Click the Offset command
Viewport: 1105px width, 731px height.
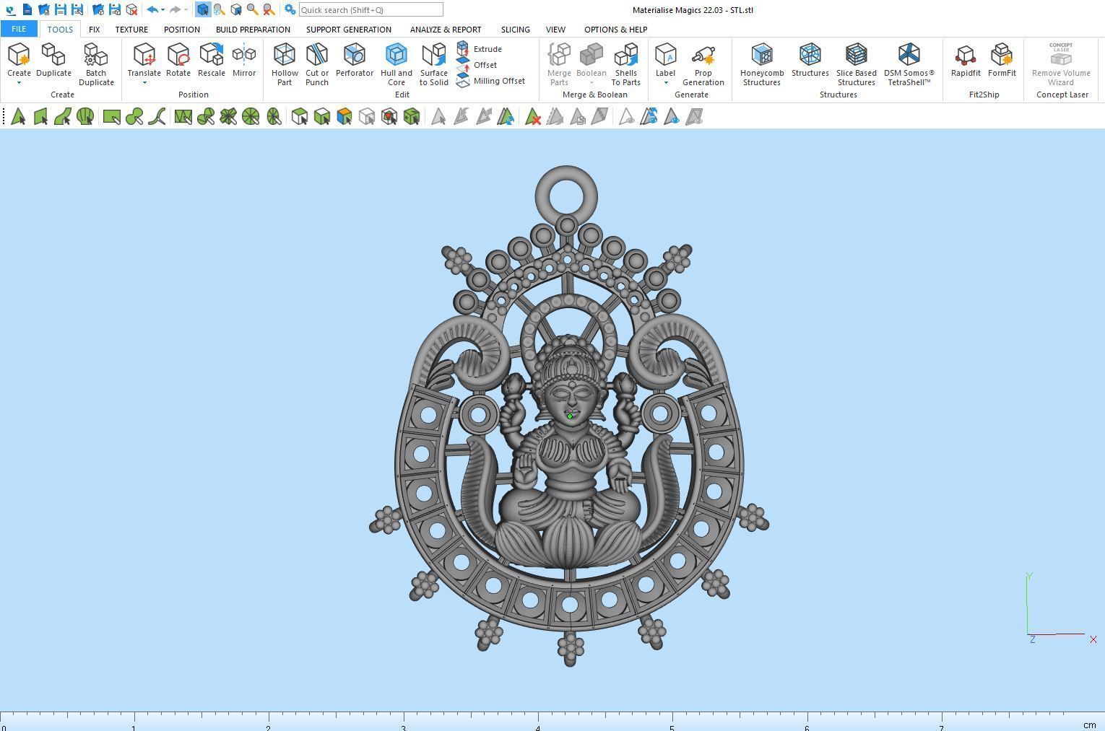[477, 65]
